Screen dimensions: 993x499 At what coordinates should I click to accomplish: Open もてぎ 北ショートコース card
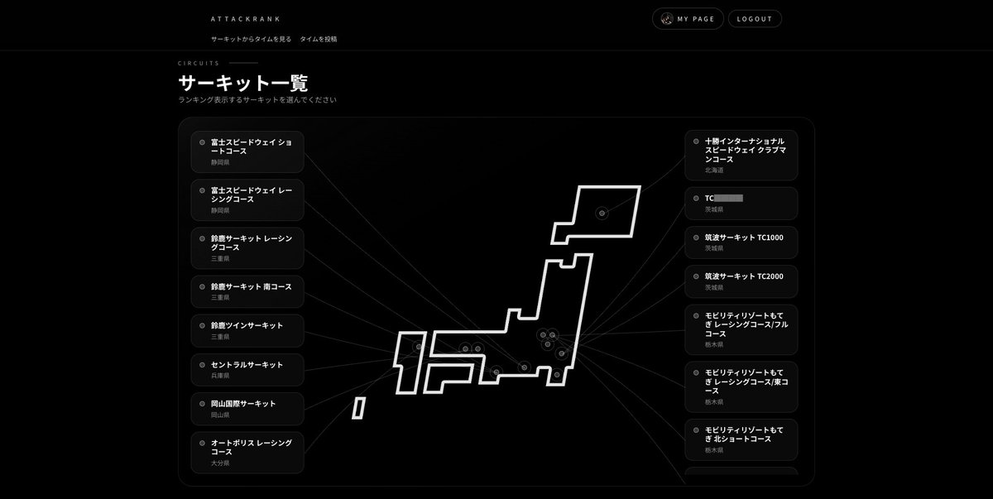(741, 439)
